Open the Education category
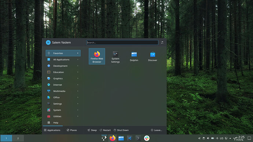253x142 pixels. pyautogui.click(x=63, y=72)
